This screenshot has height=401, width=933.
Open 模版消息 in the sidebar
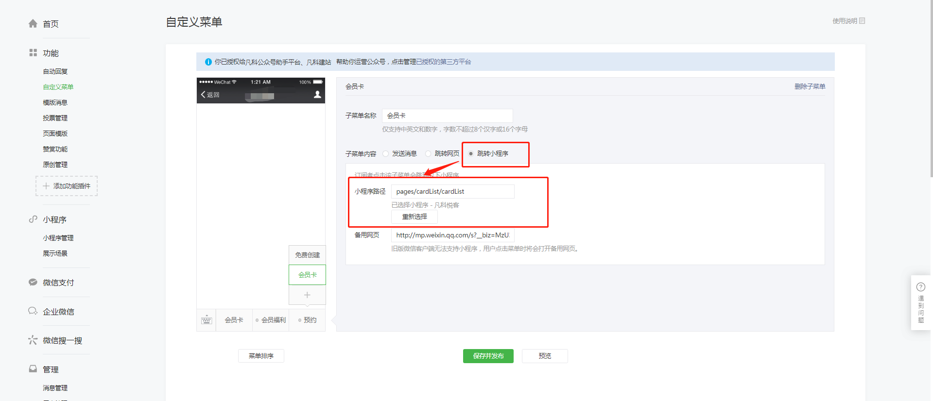[55, 102]
